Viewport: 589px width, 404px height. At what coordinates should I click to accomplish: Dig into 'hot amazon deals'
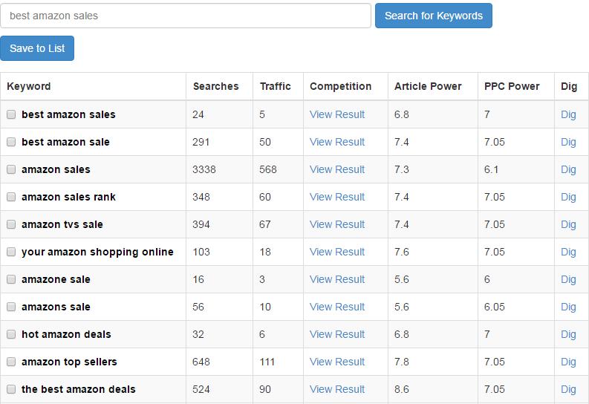[x=568, y=334]
